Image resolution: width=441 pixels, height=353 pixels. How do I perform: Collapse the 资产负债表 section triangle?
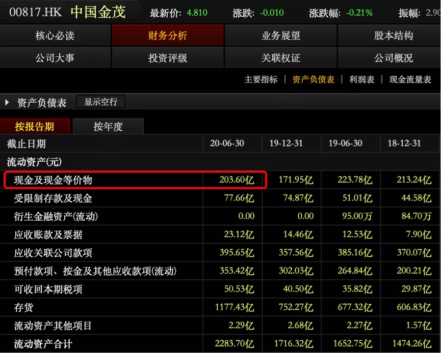(7, 102)
